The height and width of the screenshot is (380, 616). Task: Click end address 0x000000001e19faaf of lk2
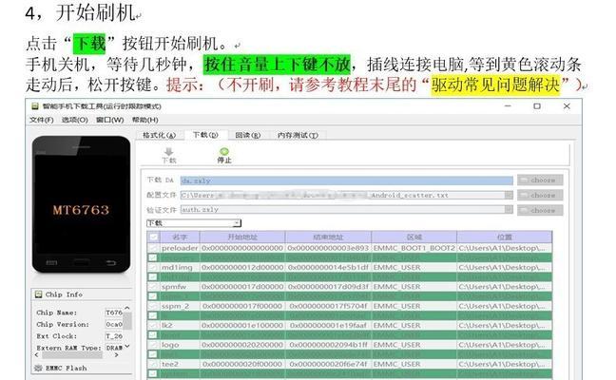[328, 325]
